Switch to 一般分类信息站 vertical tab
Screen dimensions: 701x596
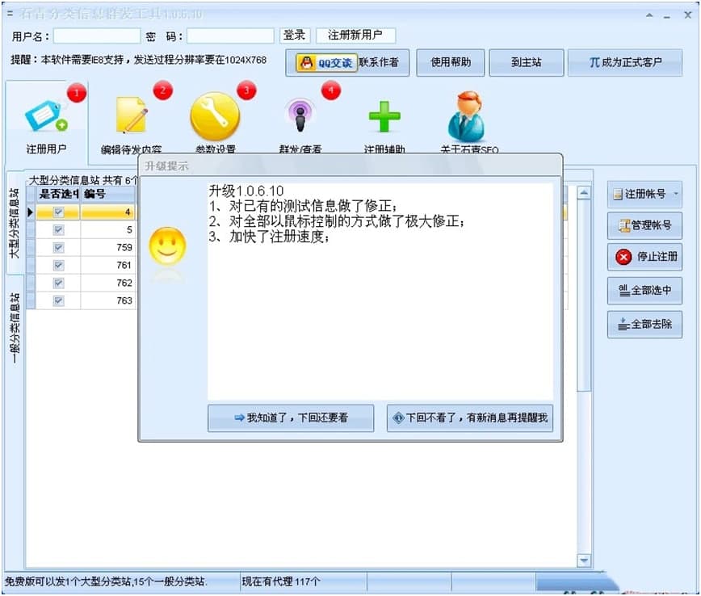click(x=15, y=329)
